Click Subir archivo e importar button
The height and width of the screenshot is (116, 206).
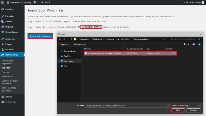point(40,36)
